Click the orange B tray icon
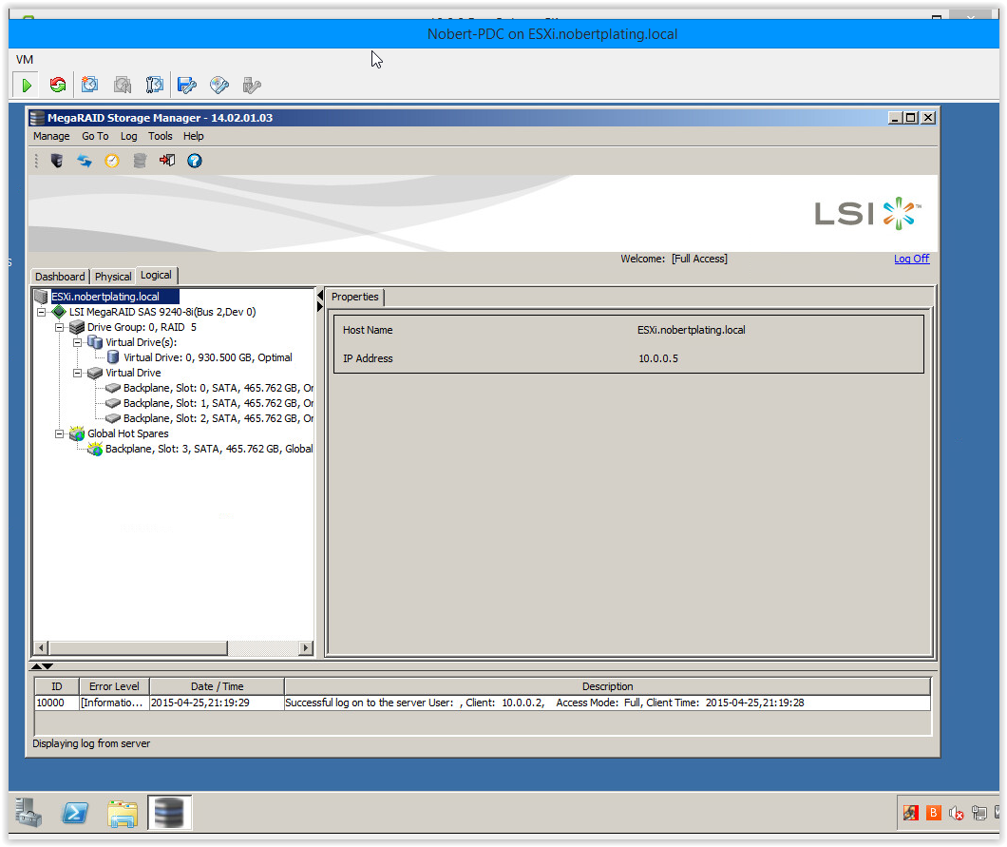 coord(933,813)
